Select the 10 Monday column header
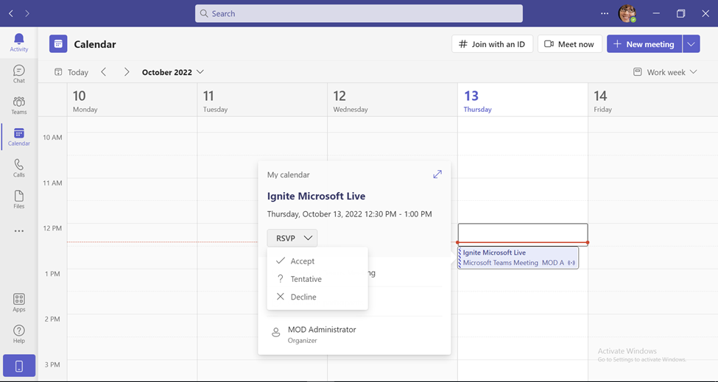718x382 pixels. point(132,101)
